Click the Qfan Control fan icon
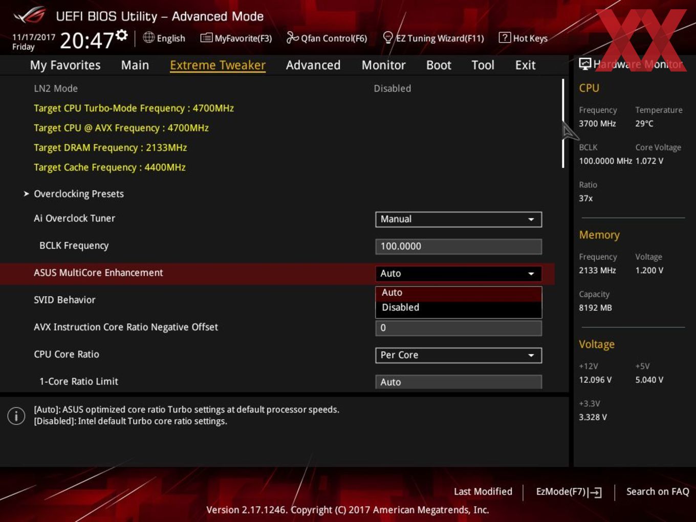The height and width of the screenshot is (522, 696). pos(292,37)
